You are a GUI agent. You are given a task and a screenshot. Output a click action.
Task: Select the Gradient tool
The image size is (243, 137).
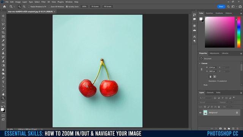[3, 65]
